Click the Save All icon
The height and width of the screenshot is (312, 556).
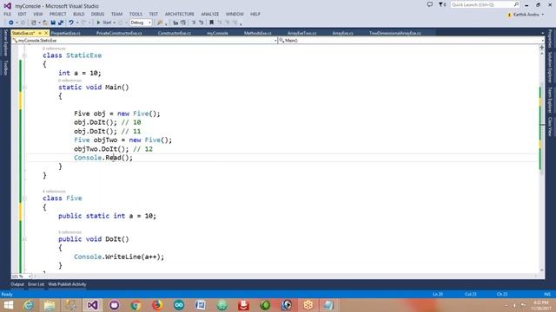[61, 23]
